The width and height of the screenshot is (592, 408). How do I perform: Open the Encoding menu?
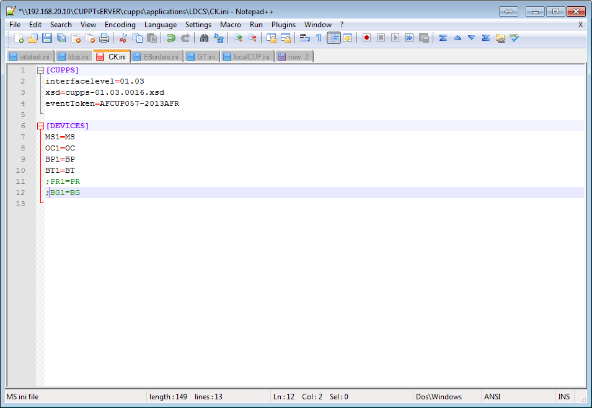(x=120, y=25)
